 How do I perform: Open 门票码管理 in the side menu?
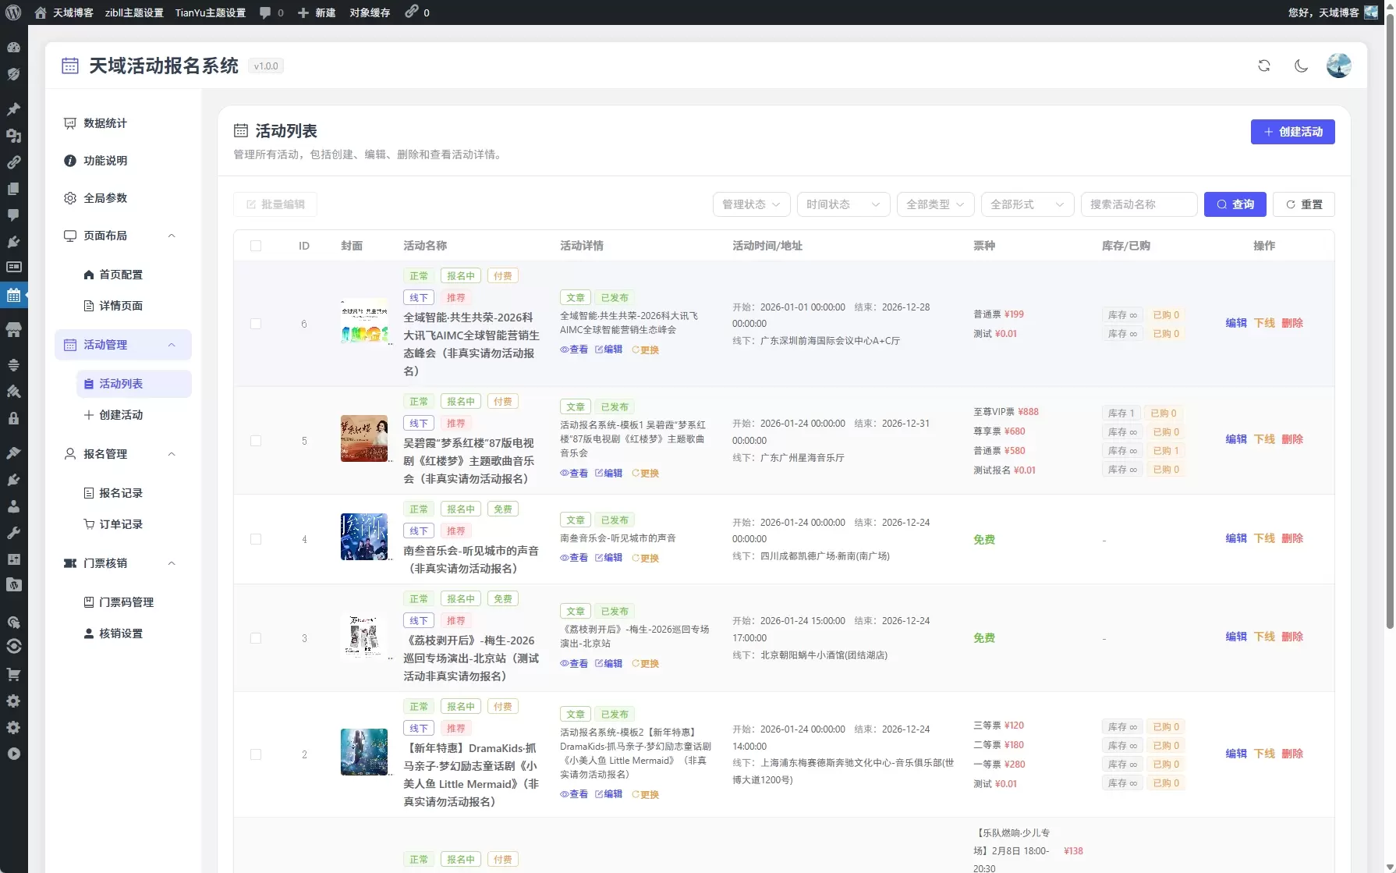(x=134, y=602)
